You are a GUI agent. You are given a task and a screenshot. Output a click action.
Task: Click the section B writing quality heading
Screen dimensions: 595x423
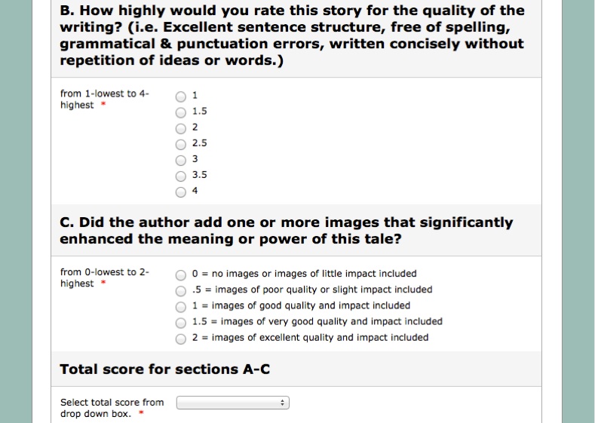click(292, 35)
